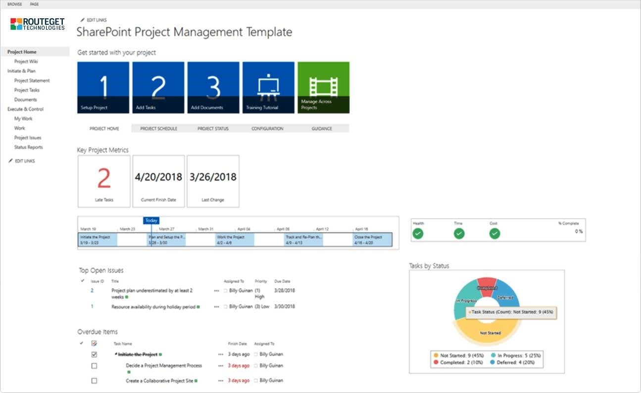Open ellipsis menu for Project plan underestimated issue
The height and width of the screenshot is (393, 641).
click(x=216, y=291)
